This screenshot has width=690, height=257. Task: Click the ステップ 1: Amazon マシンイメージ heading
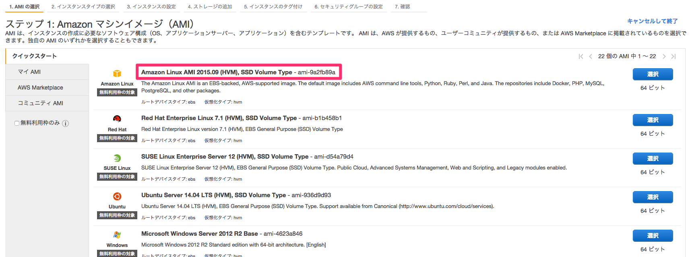(x=99, y=24)
